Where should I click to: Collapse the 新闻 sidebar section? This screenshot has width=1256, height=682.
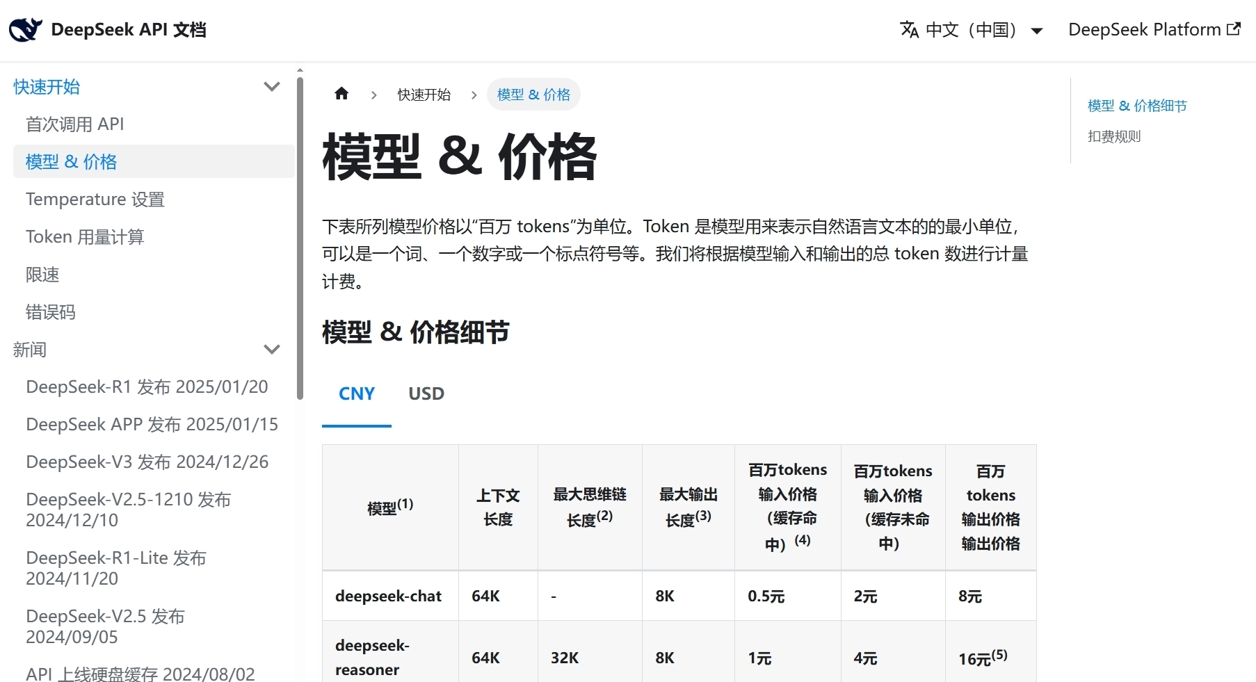pyautogui.click(x=272, y=349)
